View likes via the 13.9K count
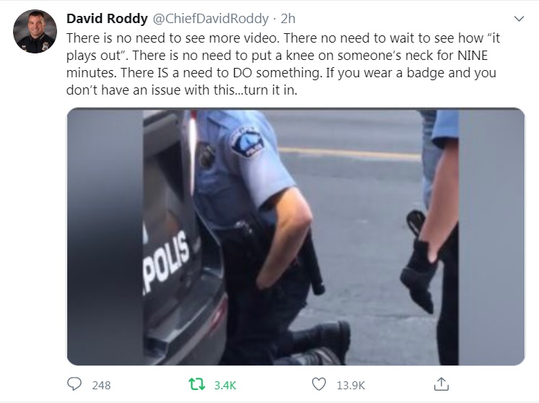This screenshot has width=539, height=403. pyautogui.click(x=350, y=385)
